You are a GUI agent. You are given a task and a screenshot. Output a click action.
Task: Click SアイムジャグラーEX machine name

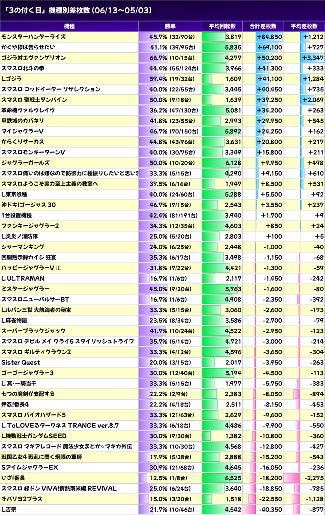pyautogui.click(x=30, y=468)
